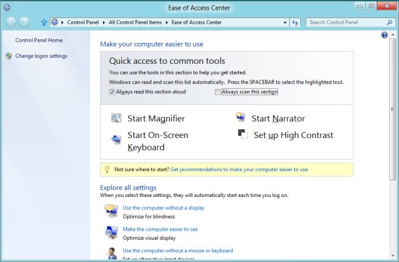Click the Magnifier icon beside Start Magnifier
This screenshot has height=262, width=399.
point(116,118)
